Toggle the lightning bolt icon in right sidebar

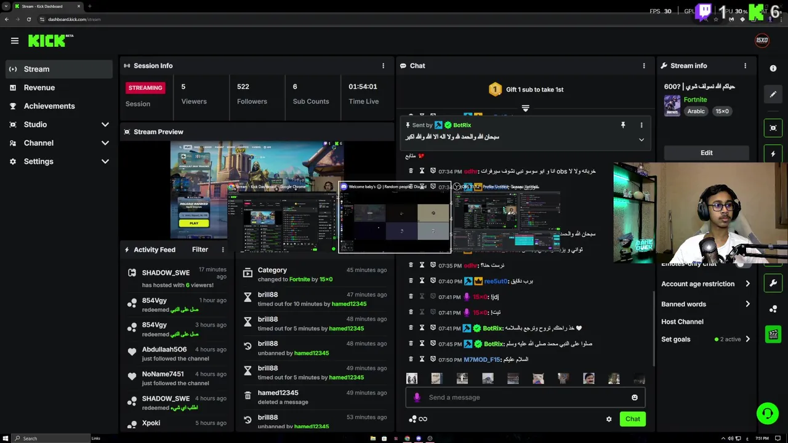tap(773, 154)
